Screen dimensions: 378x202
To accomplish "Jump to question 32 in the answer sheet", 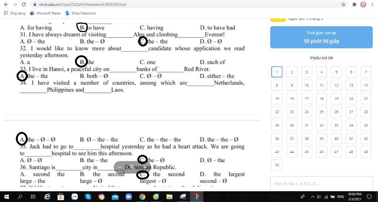I will point(322,125).
